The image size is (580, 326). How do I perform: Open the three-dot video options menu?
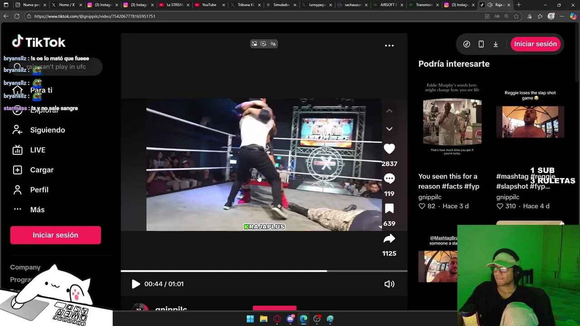(x=389, y=45)
